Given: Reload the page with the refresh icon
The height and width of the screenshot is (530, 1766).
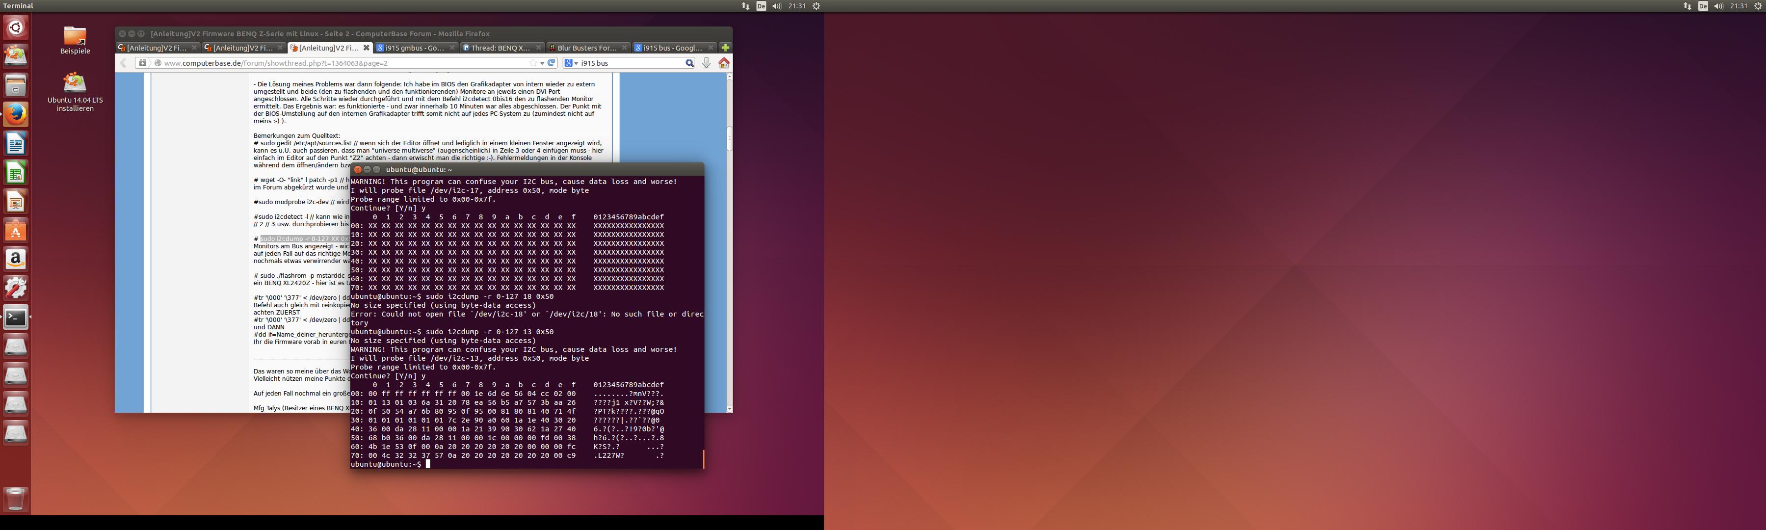Looking at the screenshot, I should (x=551, y=63).
